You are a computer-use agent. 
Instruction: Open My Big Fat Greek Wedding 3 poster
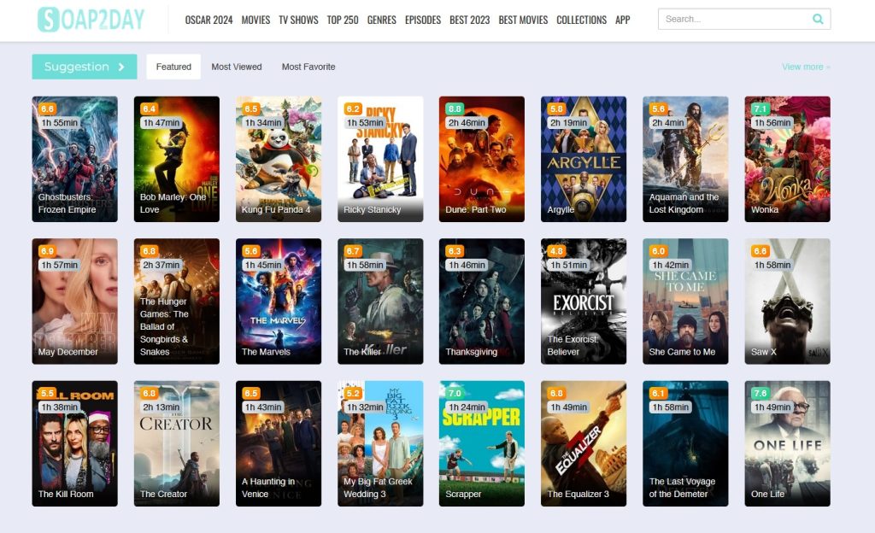point(380,444)
